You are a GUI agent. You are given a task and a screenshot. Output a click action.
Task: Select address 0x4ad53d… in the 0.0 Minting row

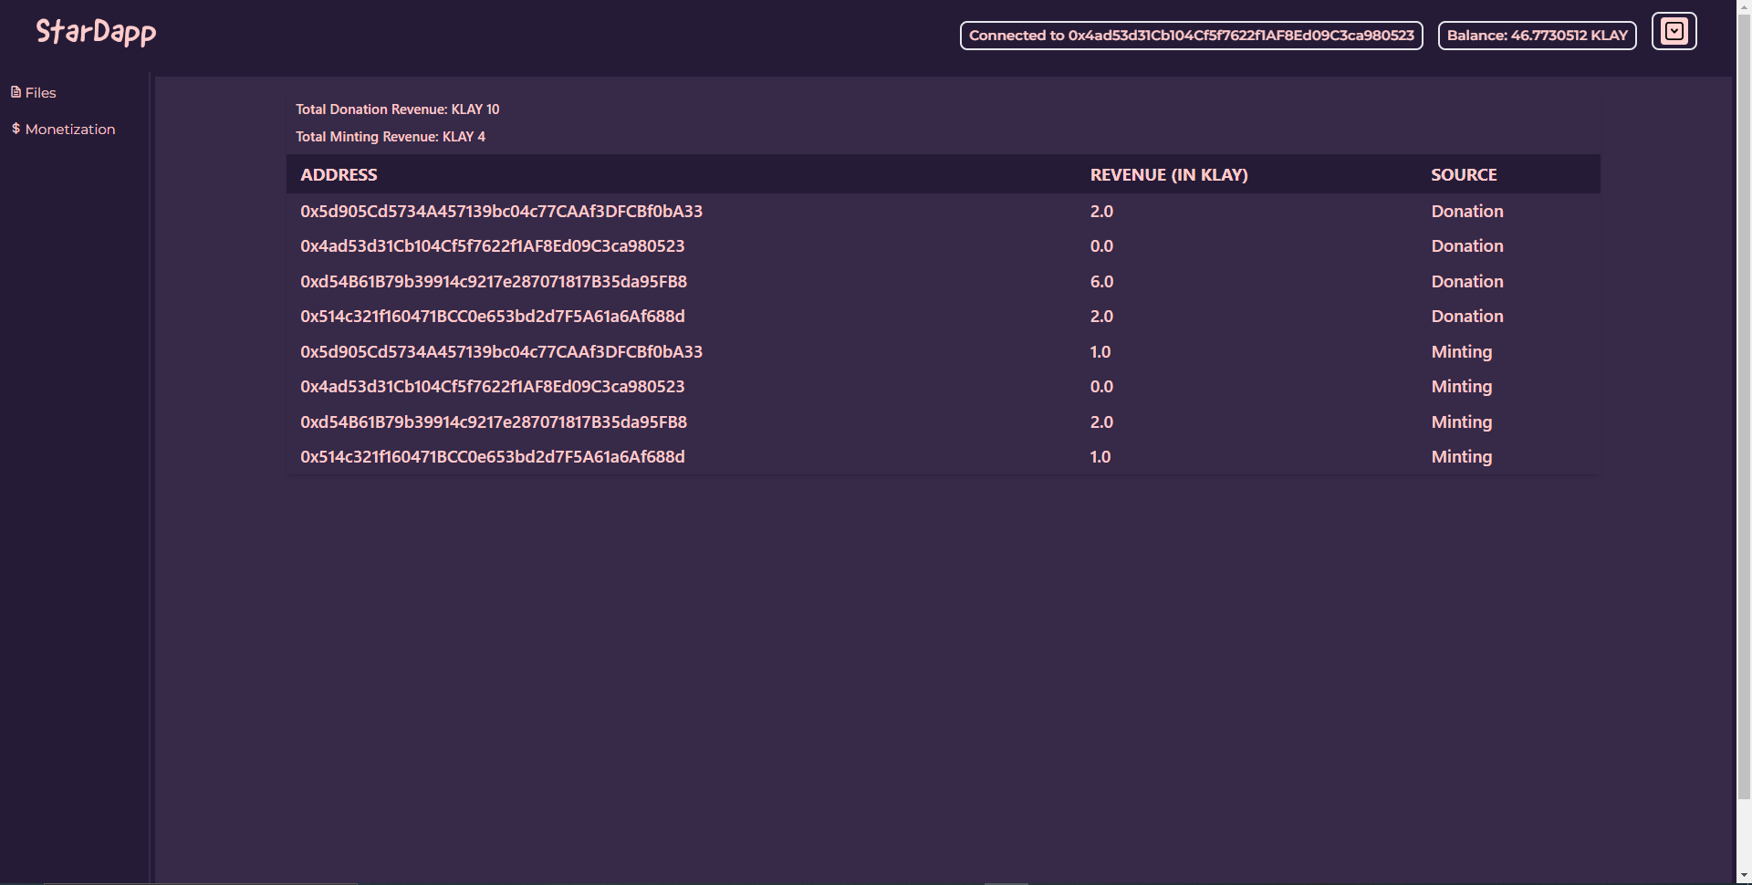point(492,387)
